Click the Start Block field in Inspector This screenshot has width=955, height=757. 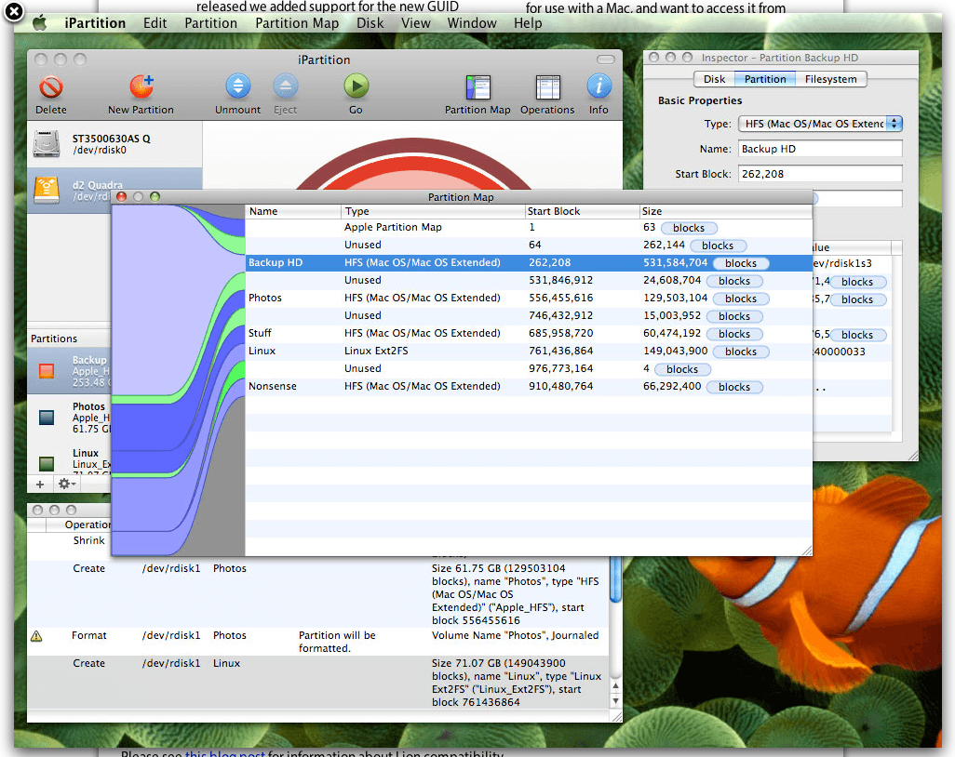[x=820, y=174]
